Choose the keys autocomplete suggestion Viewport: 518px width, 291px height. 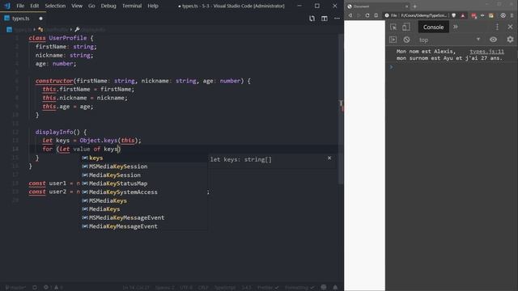point(144,158)
